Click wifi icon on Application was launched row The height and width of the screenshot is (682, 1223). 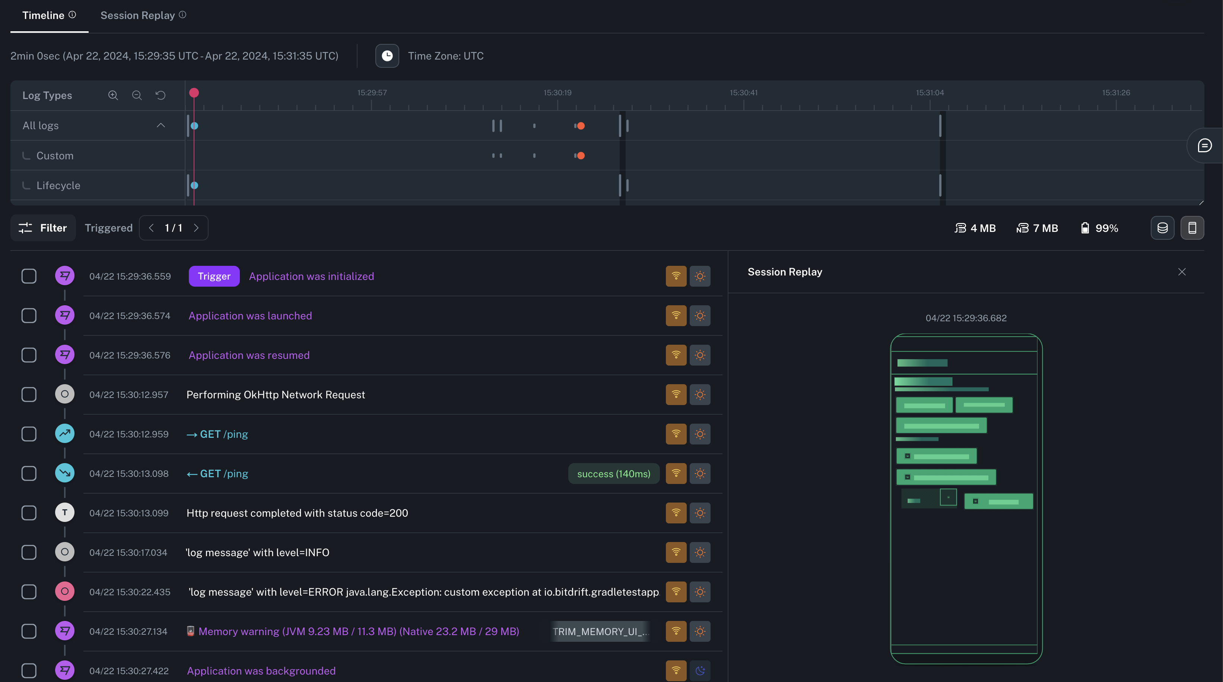[x=676, y=316]
